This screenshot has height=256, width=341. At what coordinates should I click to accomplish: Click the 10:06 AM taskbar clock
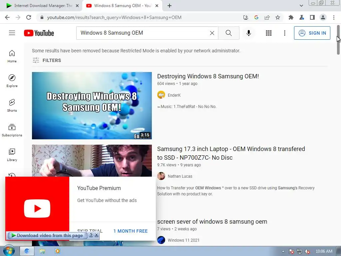(324, 251)
